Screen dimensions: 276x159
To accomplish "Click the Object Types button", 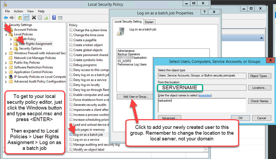I will pyautogui.click(x=260, y=76).
